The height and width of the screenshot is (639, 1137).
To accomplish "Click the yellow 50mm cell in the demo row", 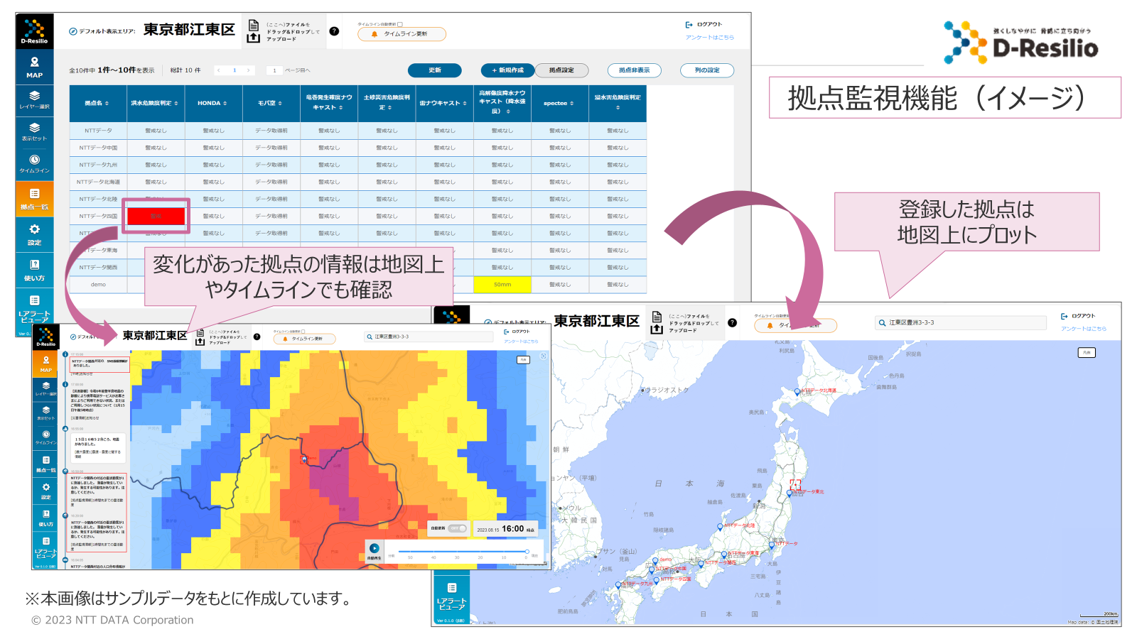I will [x=502, y=285].
